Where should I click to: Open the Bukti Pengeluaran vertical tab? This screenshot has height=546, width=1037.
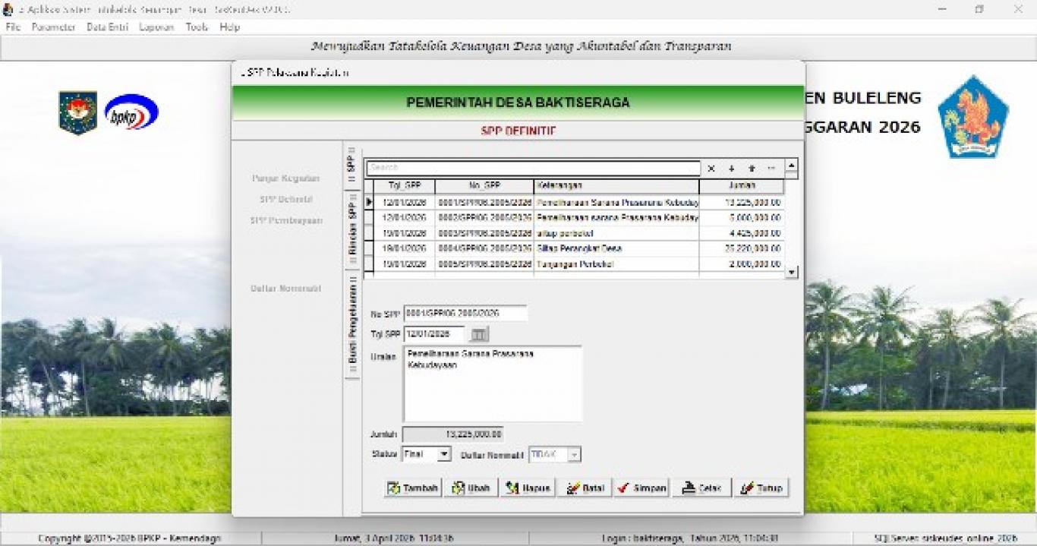point(352,325)
